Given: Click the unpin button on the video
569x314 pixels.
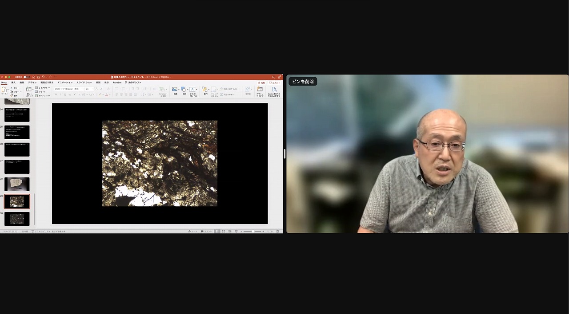Looking at the screenshot, I should [303, 82].
